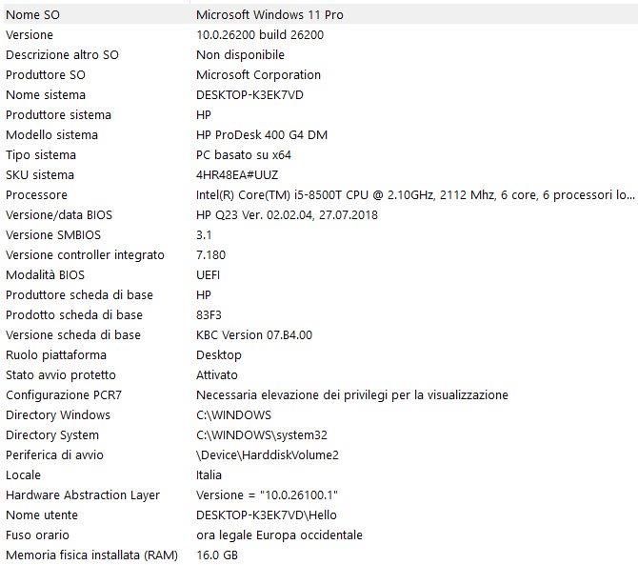Select the 'Descrizione altro SO' label
Screen dimensions: 638x565
62,54
